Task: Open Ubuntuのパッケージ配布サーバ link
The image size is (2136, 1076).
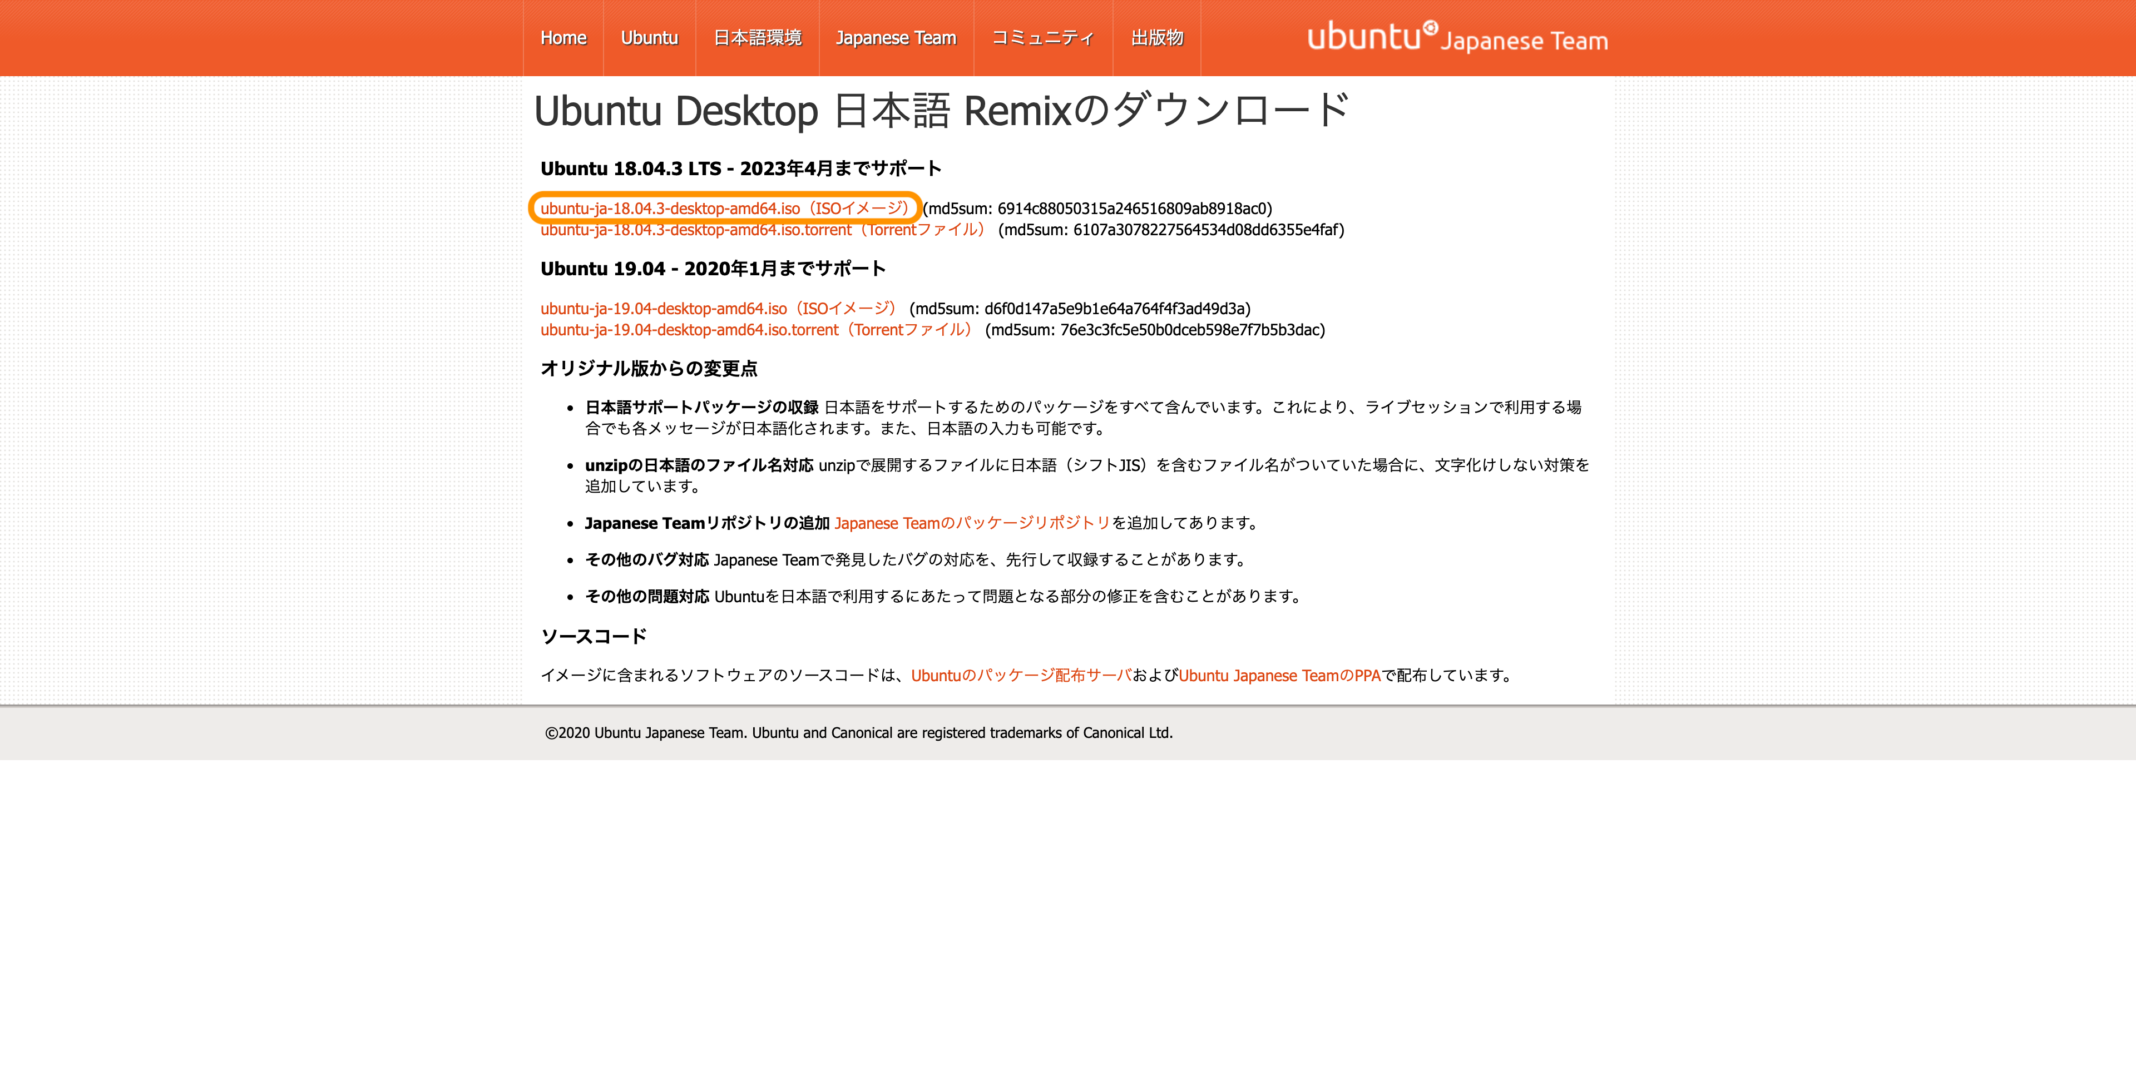Action: click(1021, 676)
